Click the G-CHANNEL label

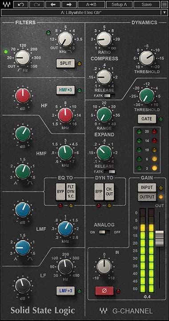click(x=133, y=311)
